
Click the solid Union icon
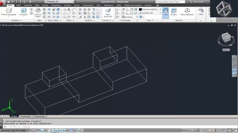pos(49,10)
